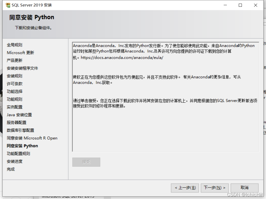
Task: Select 功能规则 step in sidebar
Action: (15, 99)
